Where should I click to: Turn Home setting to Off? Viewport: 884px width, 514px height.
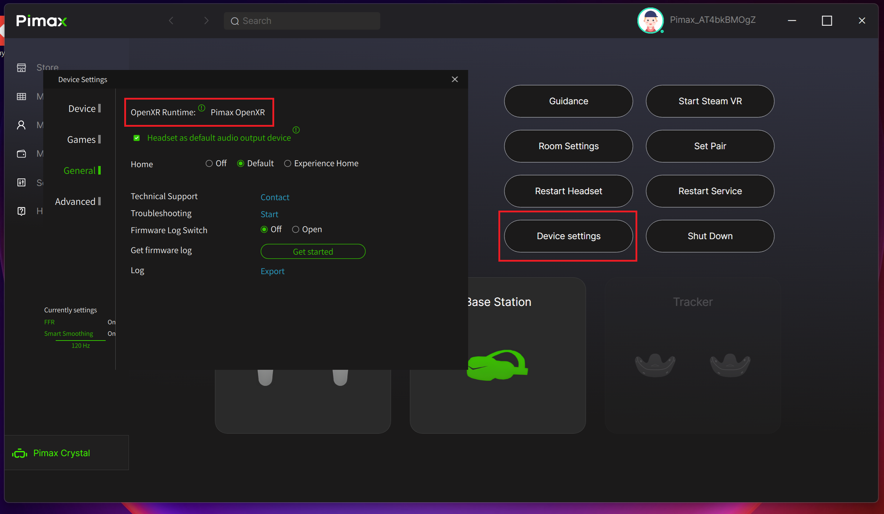(x=209, y=163)
